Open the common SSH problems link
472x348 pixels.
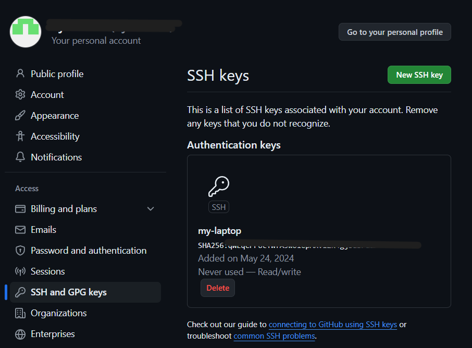tap(274, 335)
